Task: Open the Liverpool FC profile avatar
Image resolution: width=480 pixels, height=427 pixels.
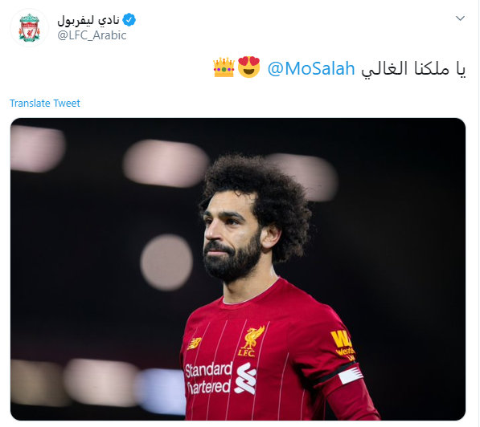Action: (x=29, y=28)
